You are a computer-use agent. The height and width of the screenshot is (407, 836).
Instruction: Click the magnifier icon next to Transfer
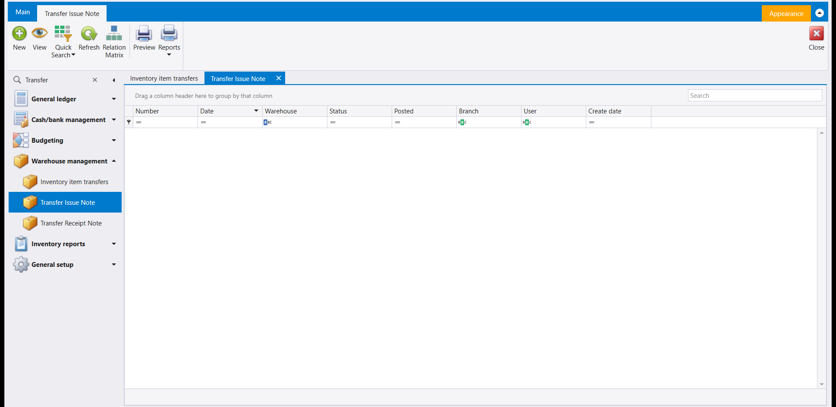click(17, 80)
